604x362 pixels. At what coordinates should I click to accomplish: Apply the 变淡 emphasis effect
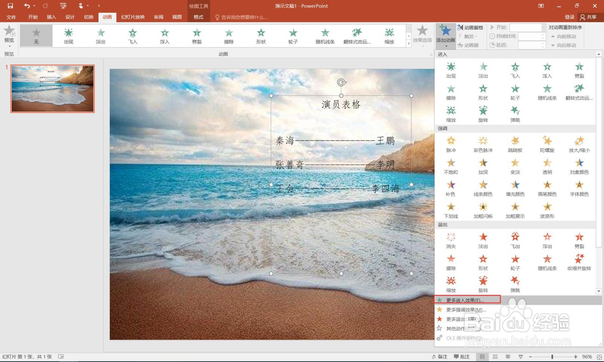(x=515, y=166)
